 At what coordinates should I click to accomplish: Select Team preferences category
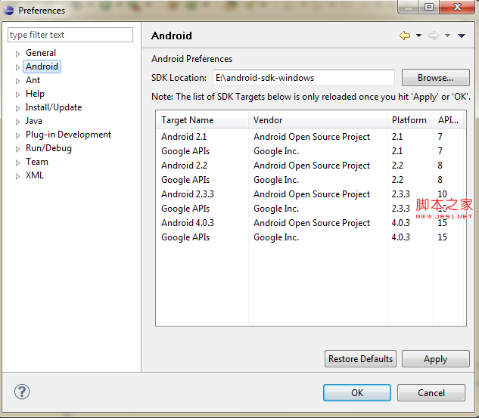pyautogui.click(x=36, y=162)
